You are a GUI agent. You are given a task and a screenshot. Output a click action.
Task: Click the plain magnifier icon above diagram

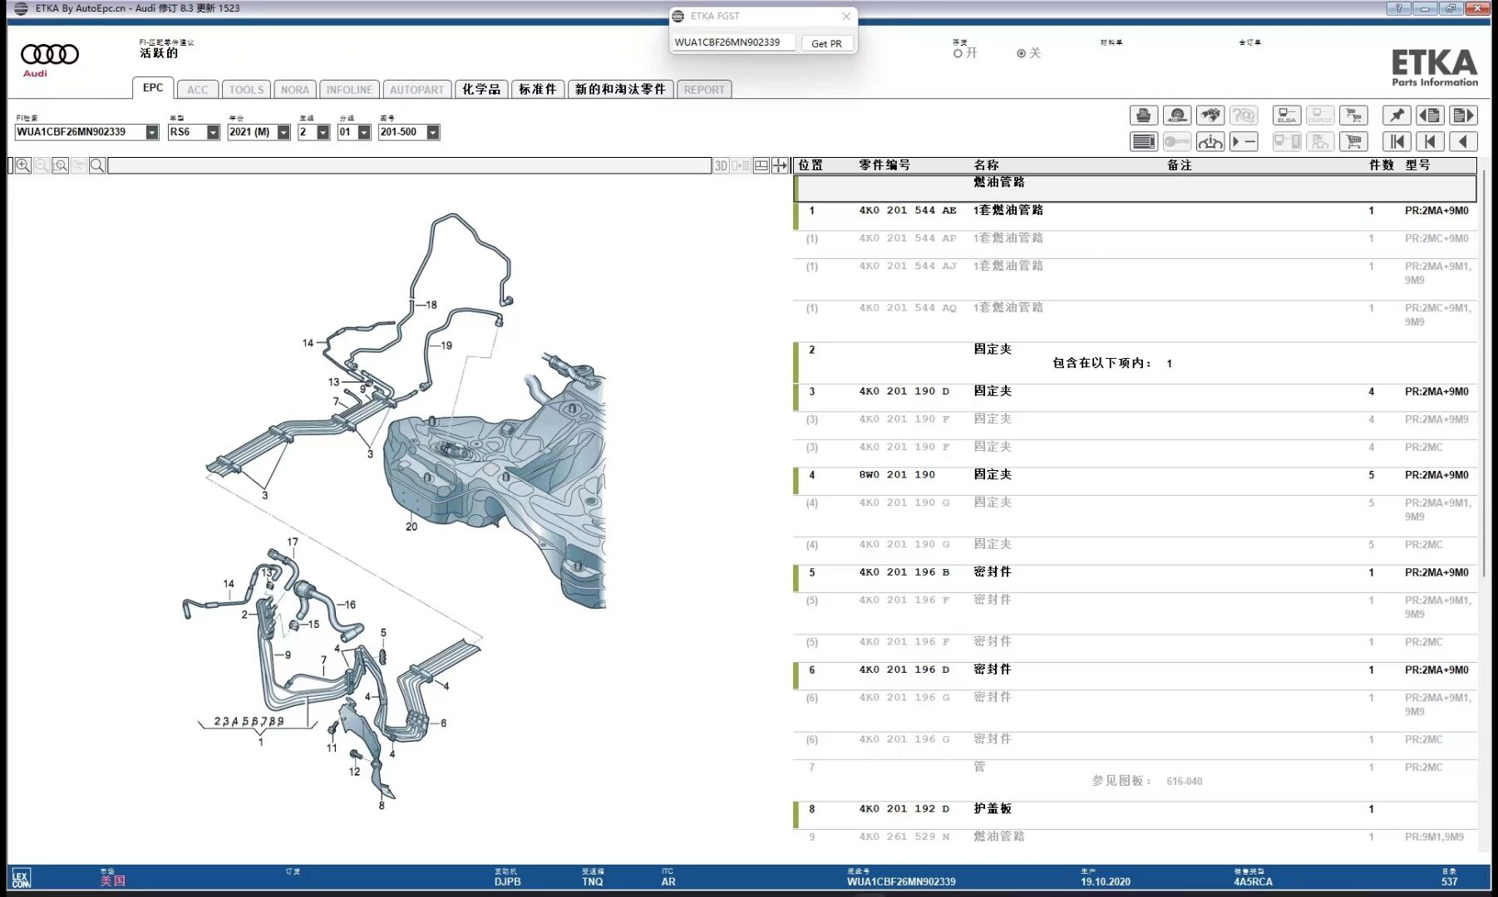pyautogui.click(x=97, y=165)
